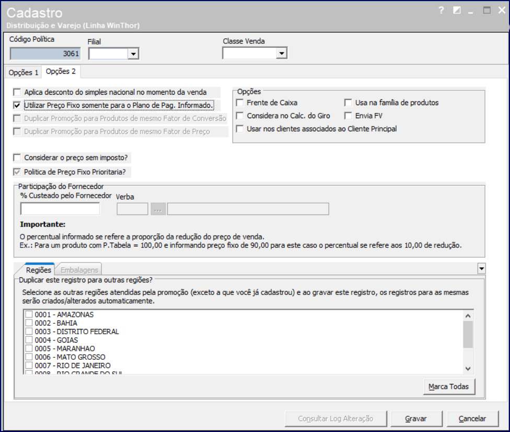This screenshot has height=432, width=510.
Task: Switch to the Opções 1 tab
Action: coord(24,72)
